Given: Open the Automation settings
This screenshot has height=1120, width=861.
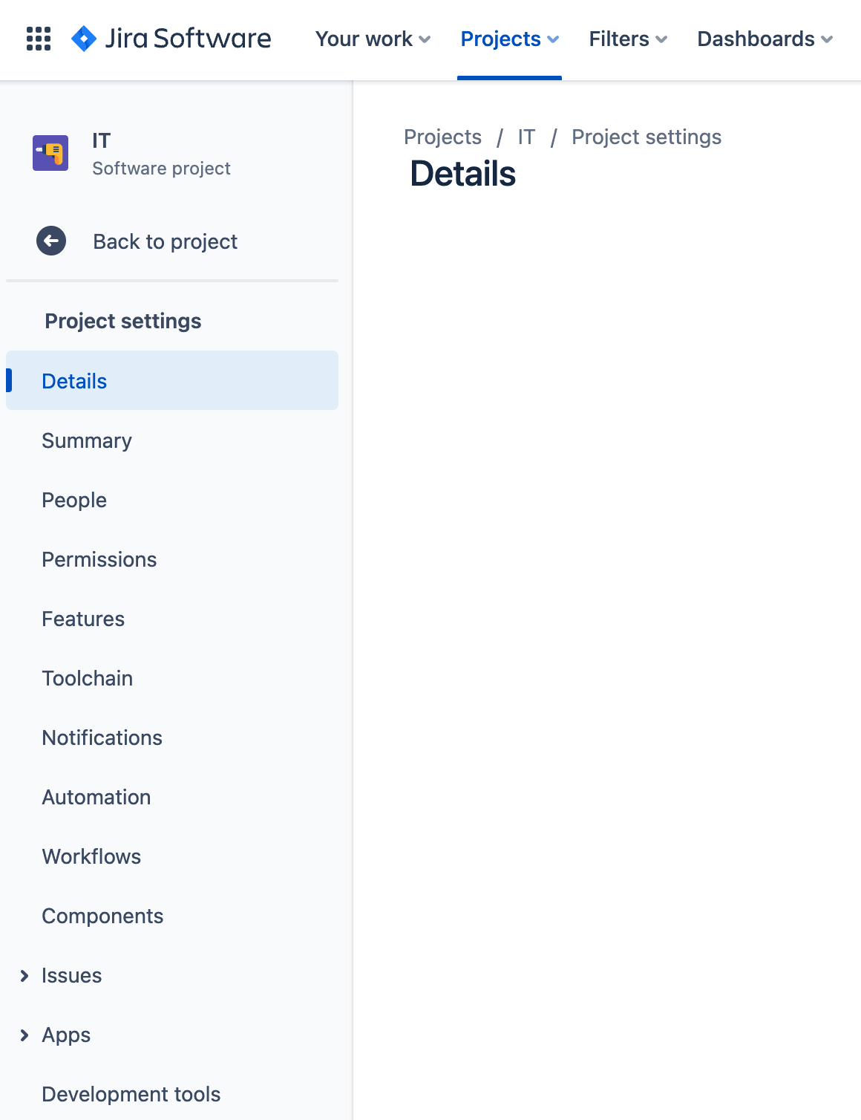Looking at the screenshot, I should pyautogui.click(x=96, y=797).
